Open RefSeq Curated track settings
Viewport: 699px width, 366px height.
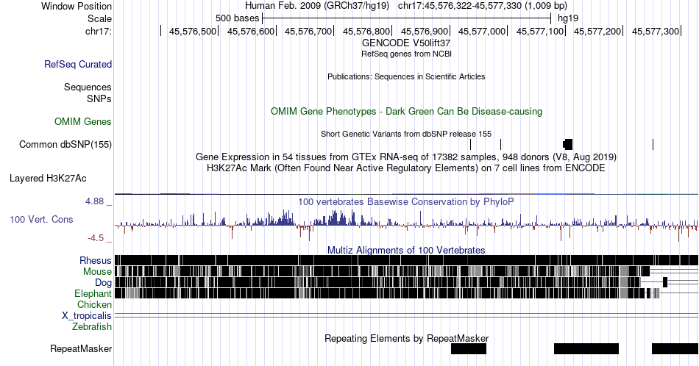point(78,64)
